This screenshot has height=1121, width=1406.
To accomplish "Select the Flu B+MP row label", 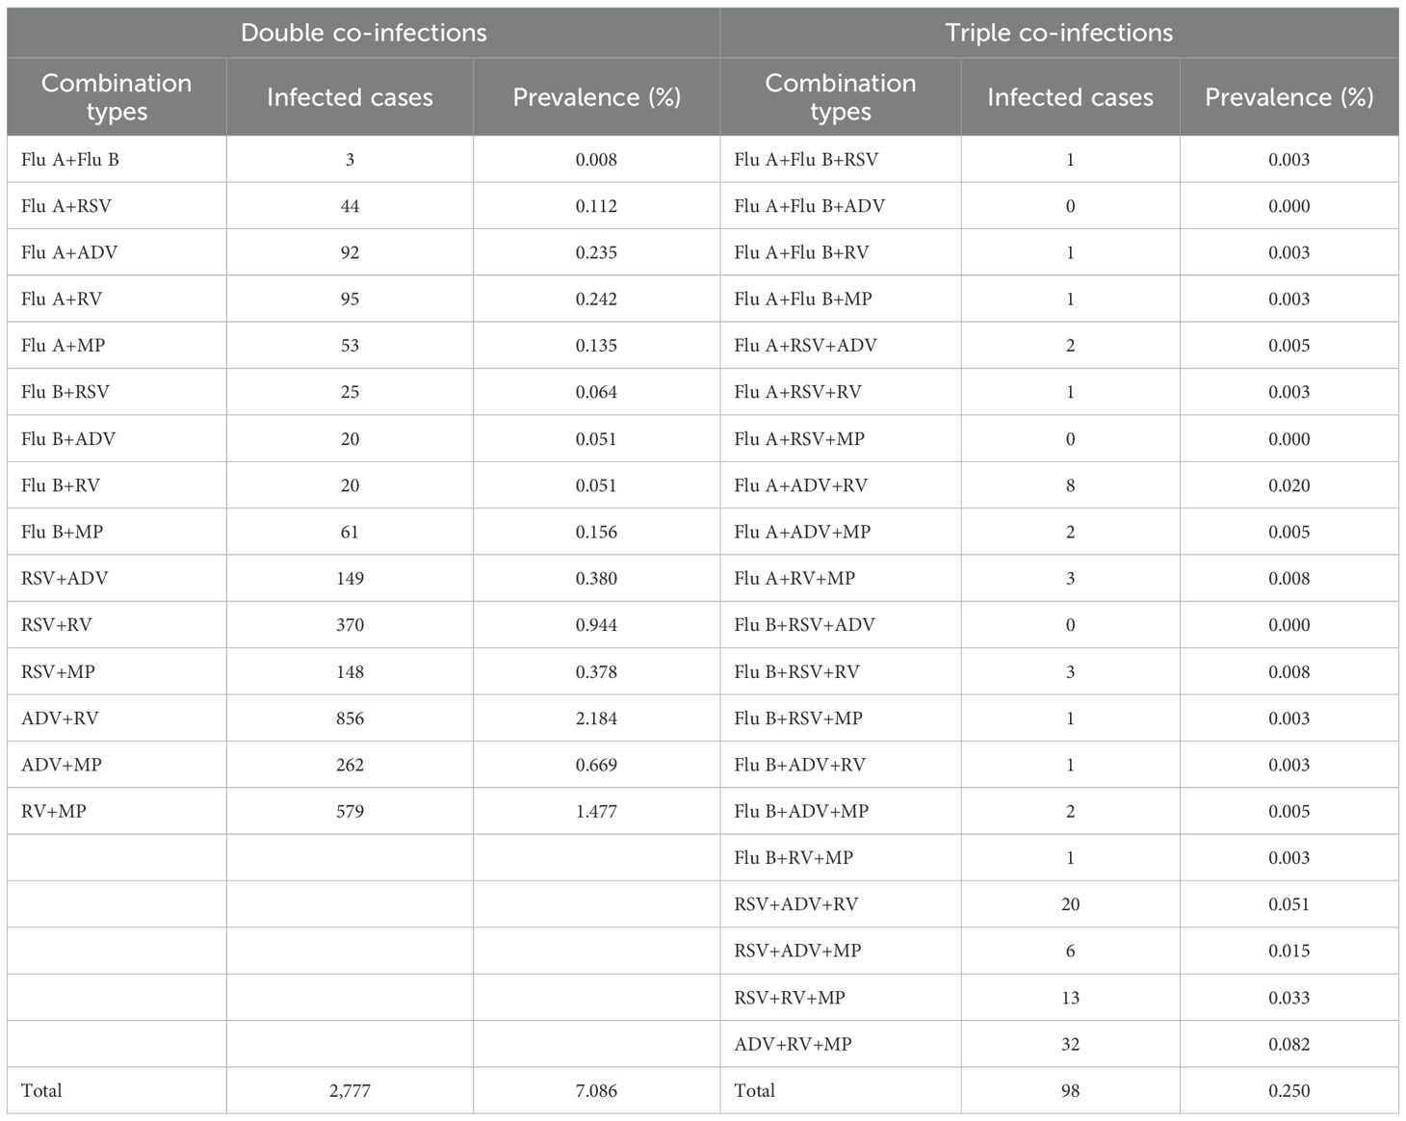I will pyautogui.click(x=62, y=533).
